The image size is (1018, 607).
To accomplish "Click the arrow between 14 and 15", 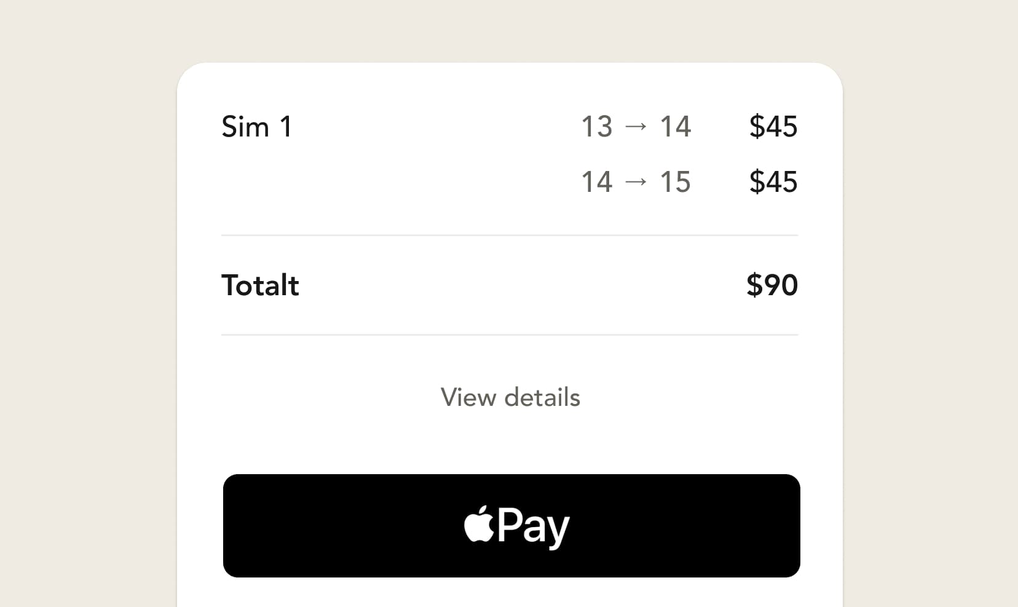I will pos(636,182).
